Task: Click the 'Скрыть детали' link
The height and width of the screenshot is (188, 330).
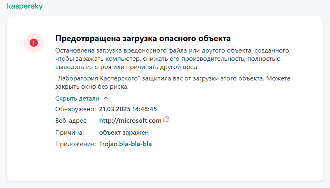Action: [77, 99]
